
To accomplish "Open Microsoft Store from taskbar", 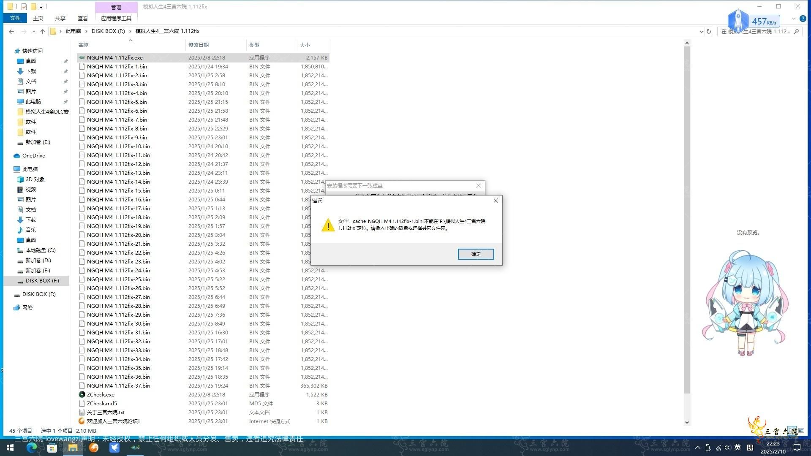I will [x=52, y=448].
